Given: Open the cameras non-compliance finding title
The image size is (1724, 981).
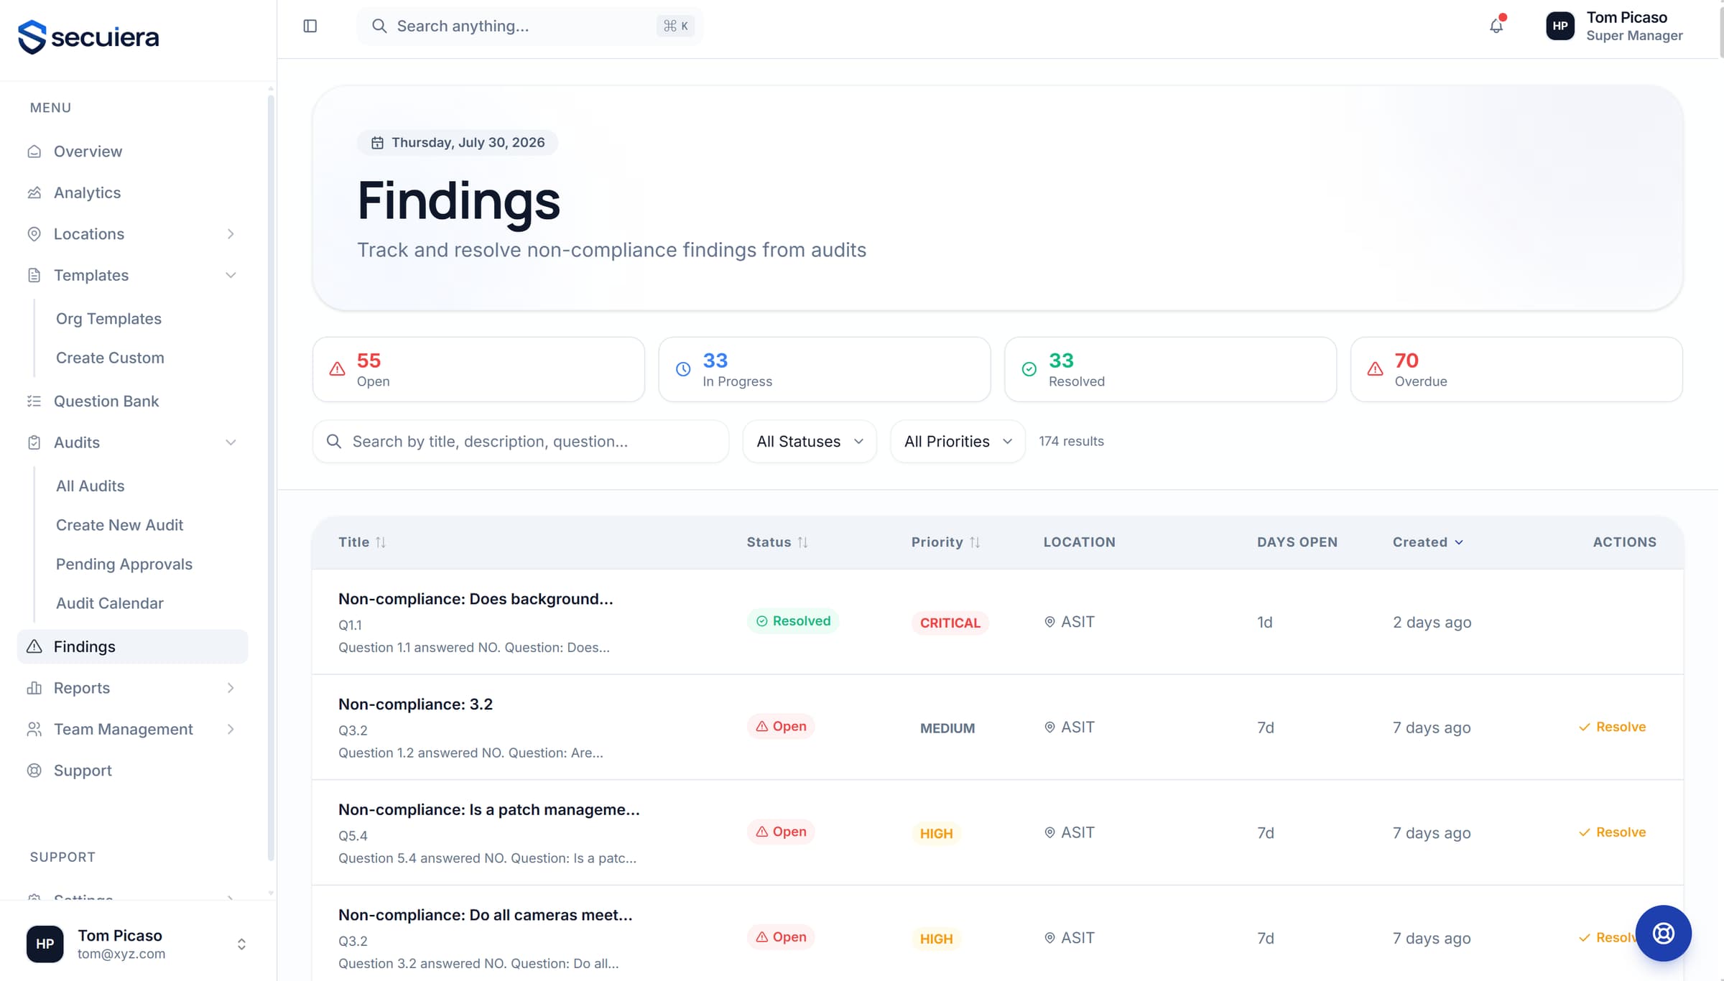Looking at the screenshot, I should tap(486, 915).
